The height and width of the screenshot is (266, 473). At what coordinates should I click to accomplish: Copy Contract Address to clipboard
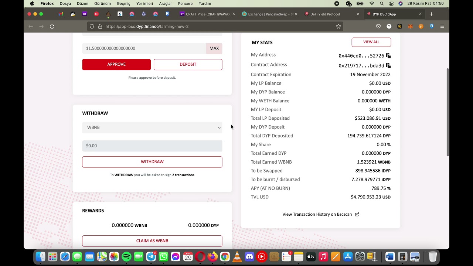point(388,65)
